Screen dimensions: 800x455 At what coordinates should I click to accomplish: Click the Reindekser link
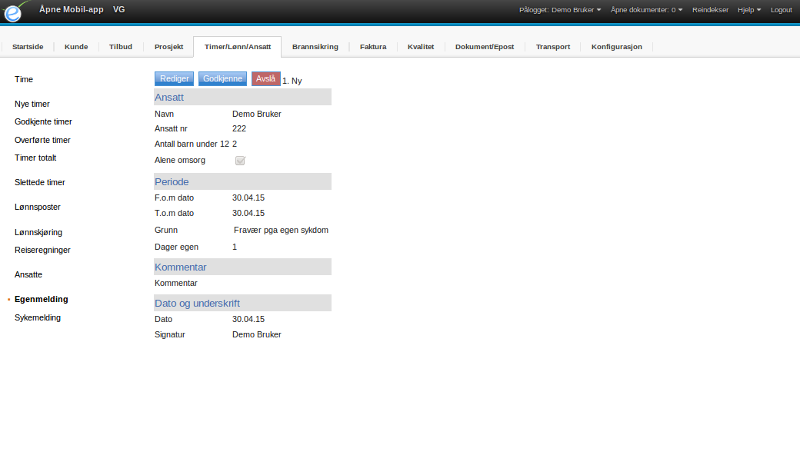click(x=710, y=10)
